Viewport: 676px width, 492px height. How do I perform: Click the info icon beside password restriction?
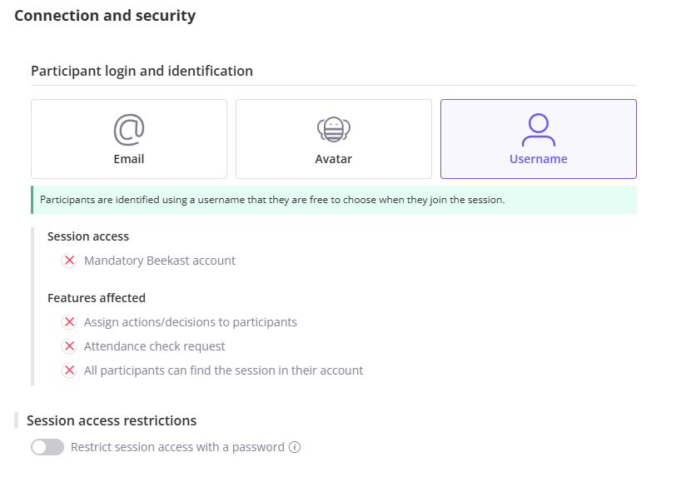click(295, 447)
